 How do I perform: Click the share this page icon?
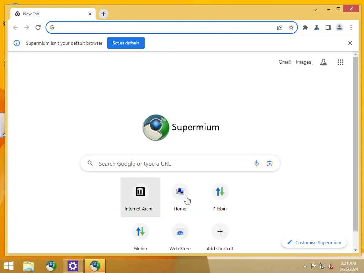pos(280,27)
